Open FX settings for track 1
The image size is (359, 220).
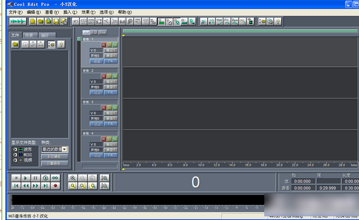pyautogui.click(x=111, y=61)
